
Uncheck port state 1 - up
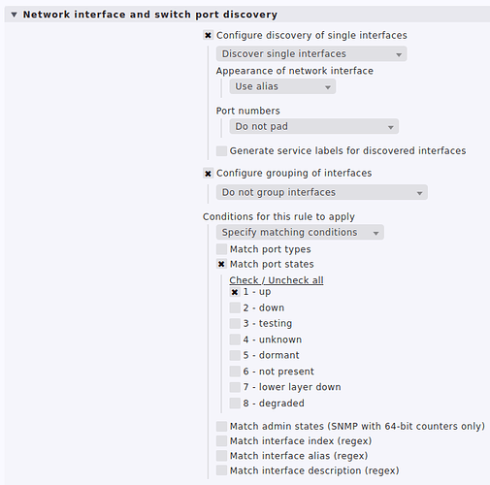pos(235,292)
